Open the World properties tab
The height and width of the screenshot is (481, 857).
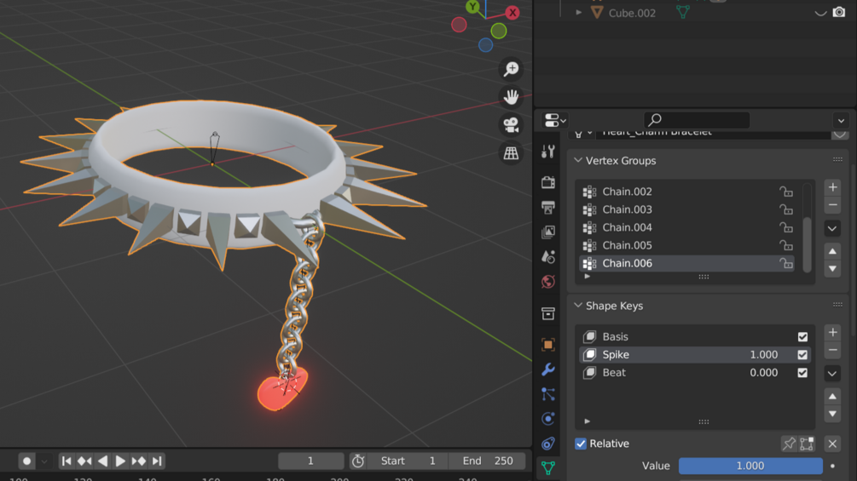[548, 282]
